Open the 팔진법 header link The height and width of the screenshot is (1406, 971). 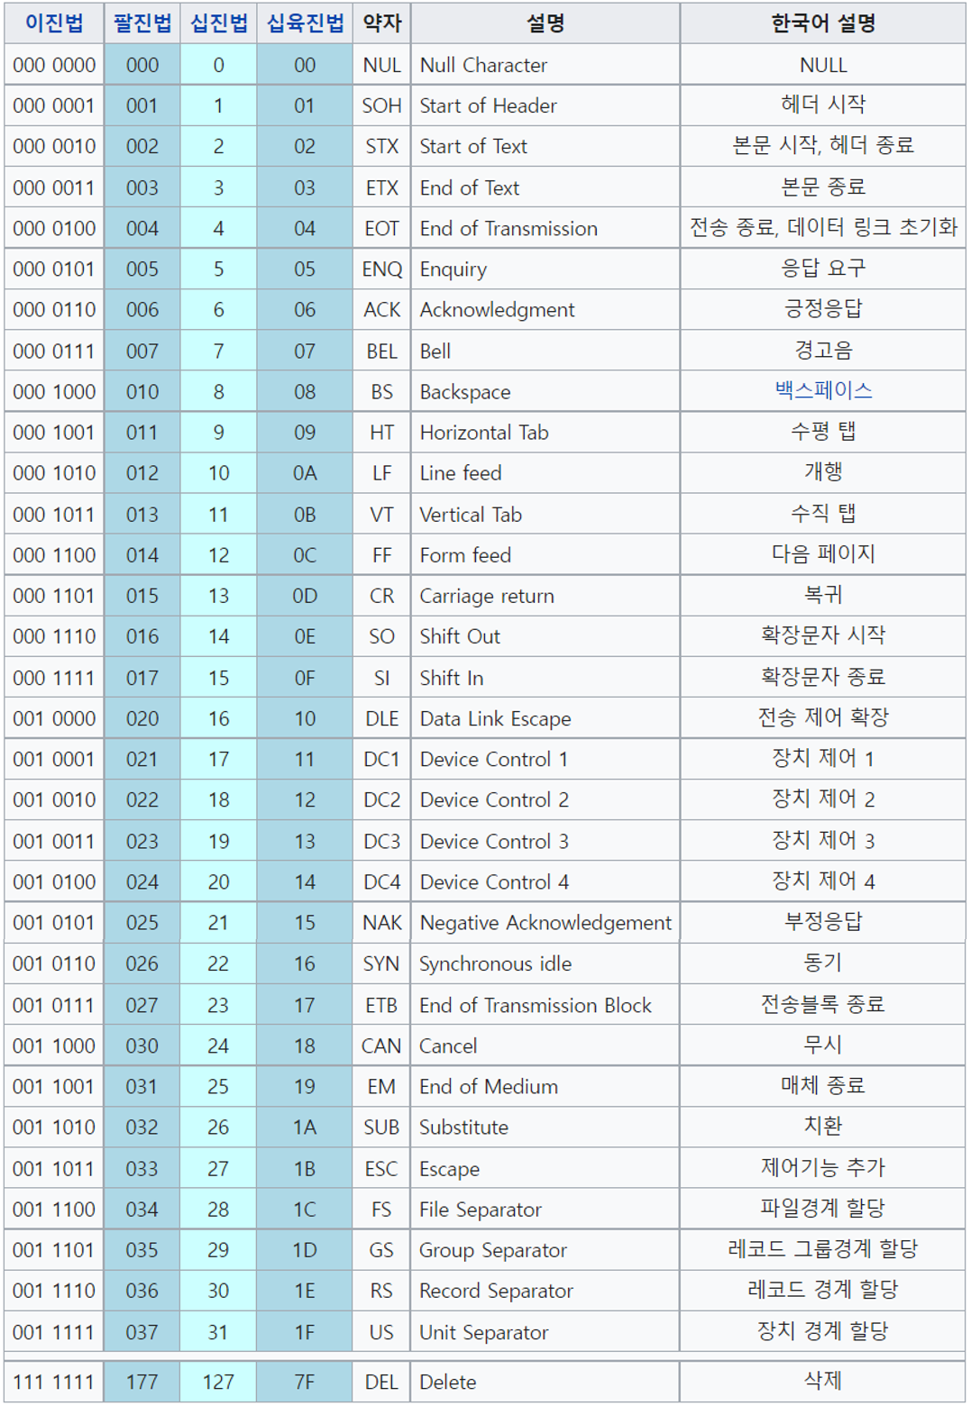point(142,23)
